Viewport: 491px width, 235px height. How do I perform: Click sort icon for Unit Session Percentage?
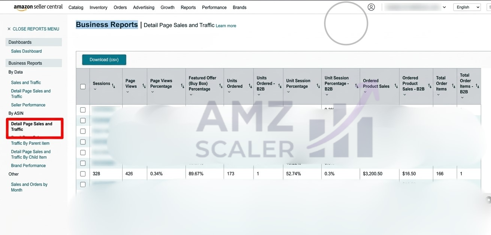click(x=318, y=86)
